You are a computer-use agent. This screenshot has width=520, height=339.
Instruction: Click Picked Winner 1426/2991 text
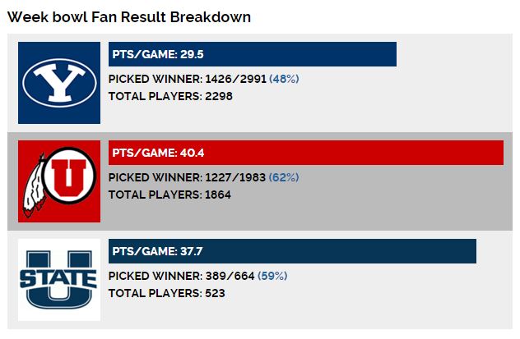(x=188, y=79)
